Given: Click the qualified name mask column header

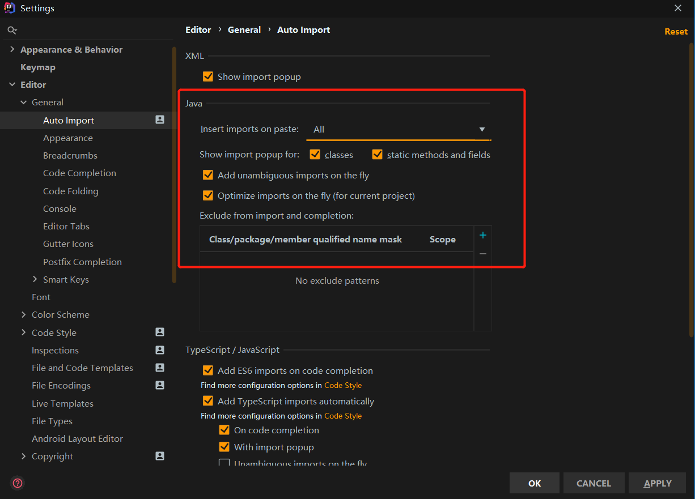Looking at the screenshot, I should point(306,239).
